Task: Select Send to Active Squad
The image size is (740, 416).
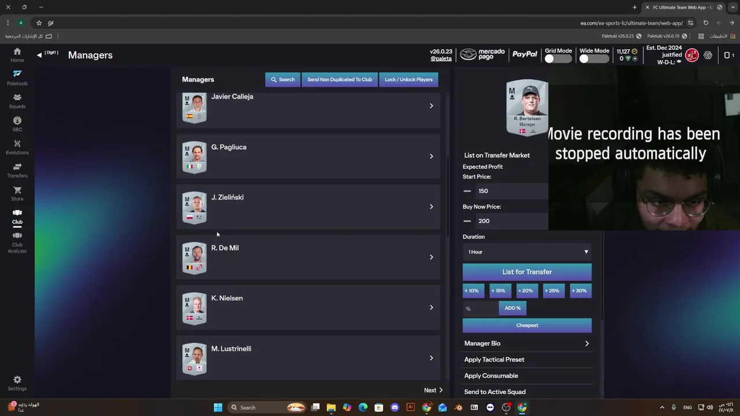Action: coord(527,392)
